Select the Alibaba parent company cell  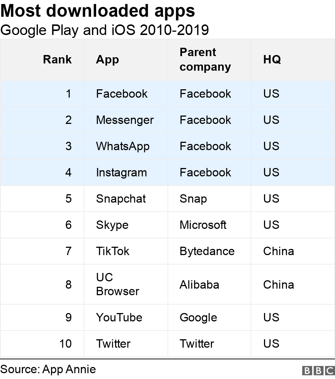199,284
